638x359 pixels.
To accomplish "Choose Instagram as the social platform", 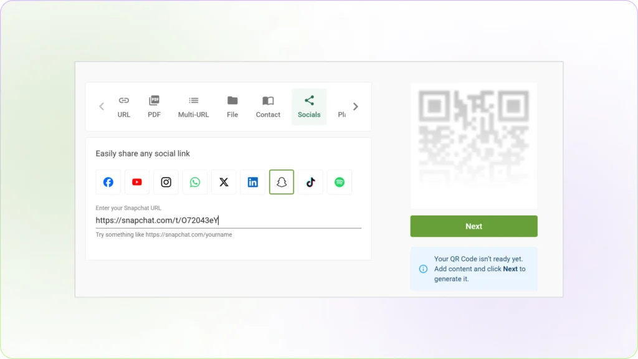I will pos(166,182).
